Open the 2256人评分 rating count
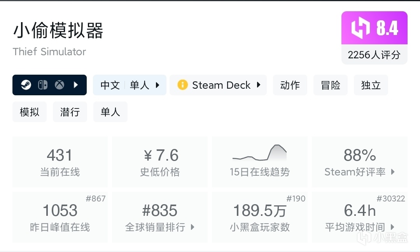Image resolution: width=420 pixels, height=252 pixels. (374, 55)
